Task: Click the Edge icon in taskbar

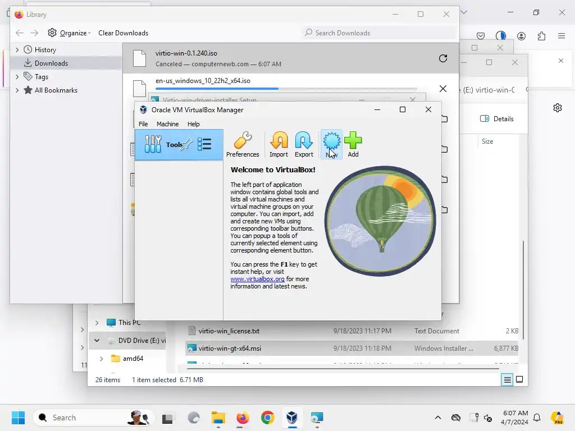Action: pos(193,418)
